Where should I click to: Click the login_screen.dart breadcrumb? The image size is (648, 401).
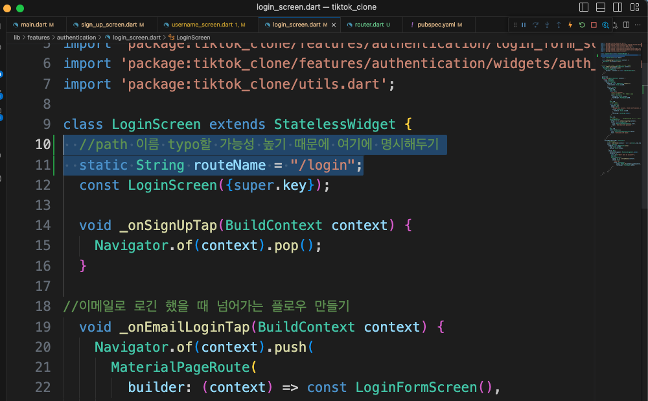click(136, 38)
